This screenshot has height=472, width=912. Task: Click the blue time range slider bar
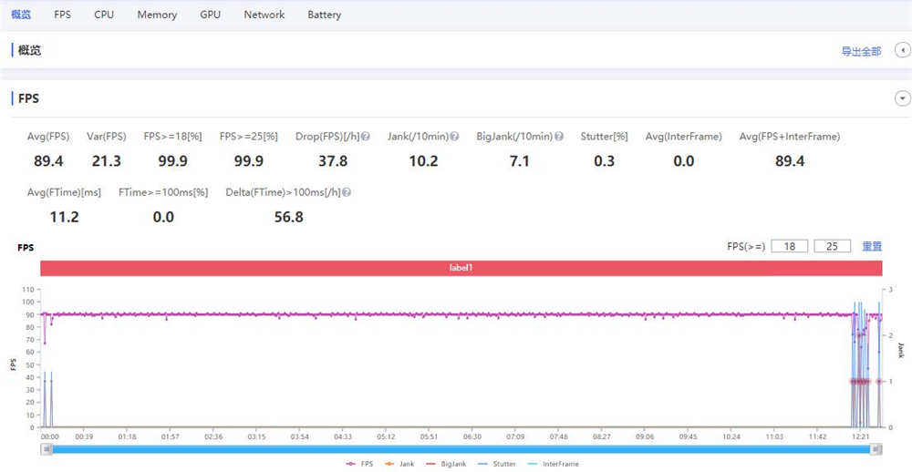point(461,448)
